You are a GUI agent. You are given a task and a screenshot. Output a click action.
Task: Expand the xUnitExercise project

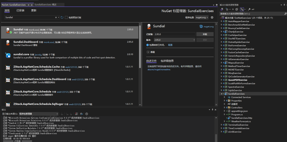point(221,132)
